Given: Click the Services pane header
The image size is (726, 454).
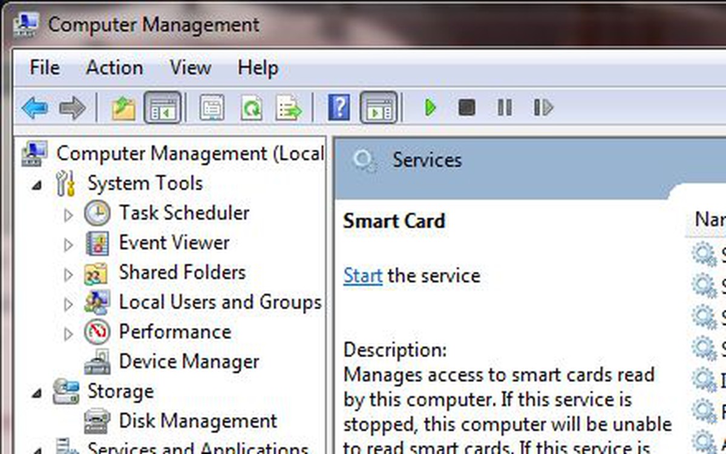Looking at the screenshot, I should click(427, 160).
